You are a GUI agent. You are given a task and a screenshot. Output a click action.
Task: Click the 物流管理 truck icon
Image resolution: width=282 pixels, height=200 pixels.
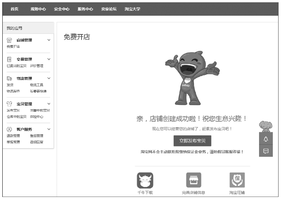(9, 78)
